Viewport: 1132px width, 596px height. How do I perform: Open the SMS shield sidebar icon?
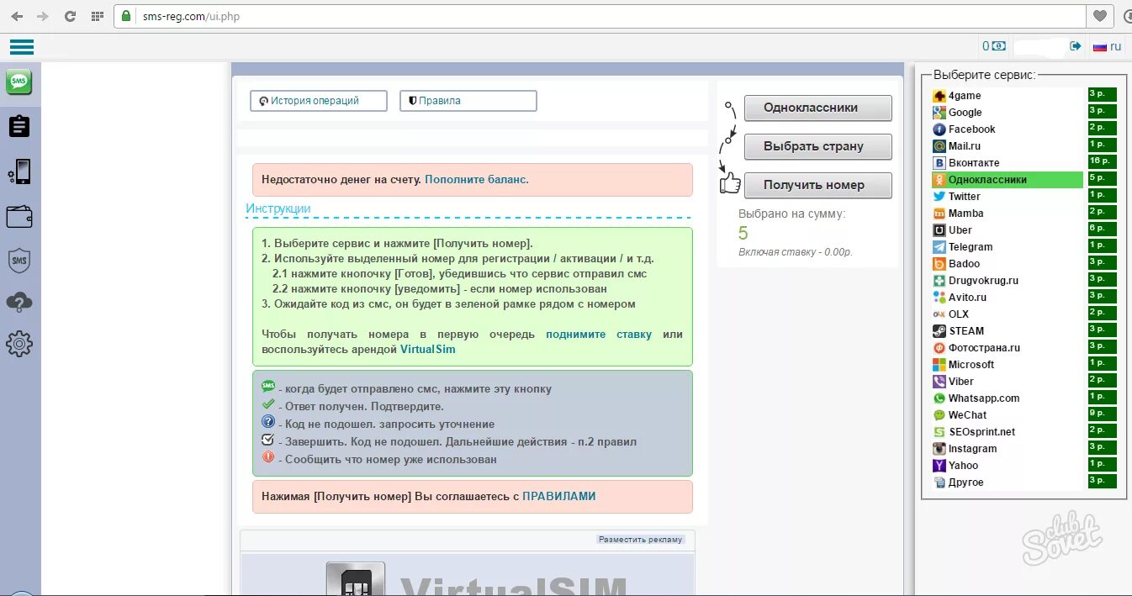tap(19, 261)
